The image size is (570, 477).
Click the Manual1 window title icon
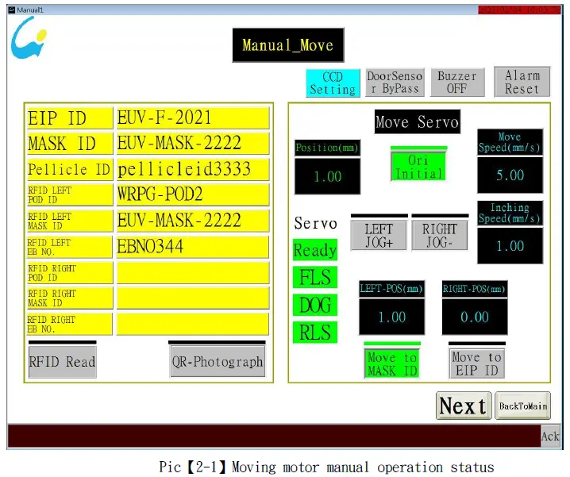[x=12, y=10]
